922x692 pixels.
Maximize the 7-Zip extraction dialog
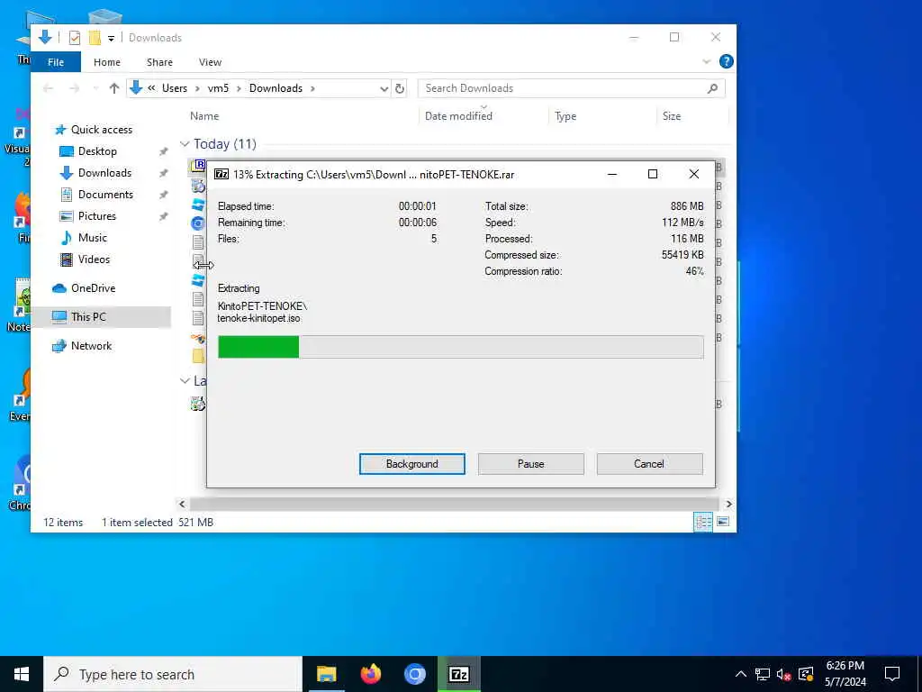click(x=652, y=174)
